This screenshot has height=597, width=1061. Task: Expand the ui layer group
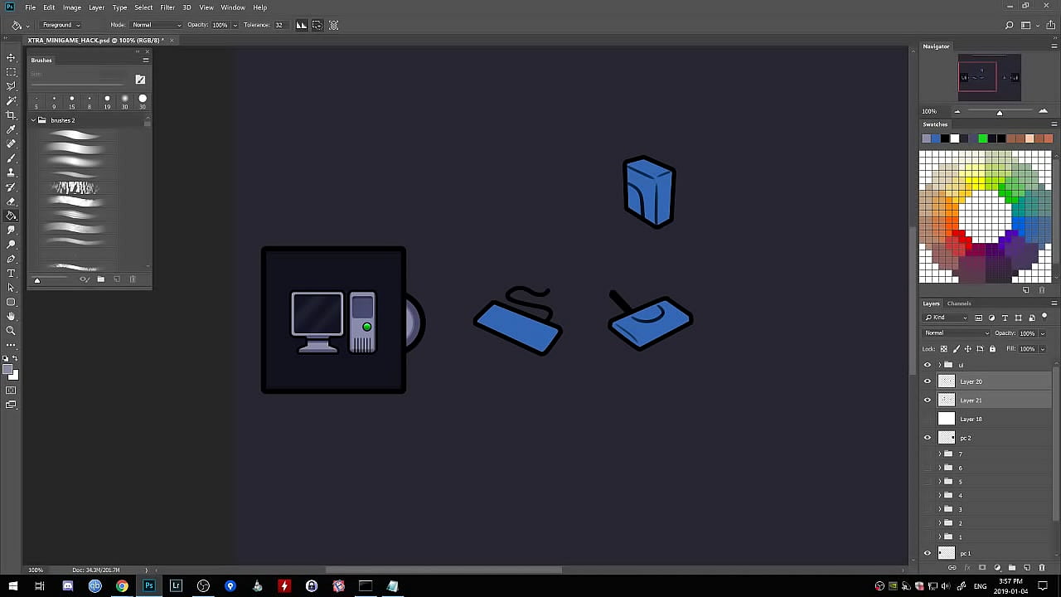(x=939, y=365)
